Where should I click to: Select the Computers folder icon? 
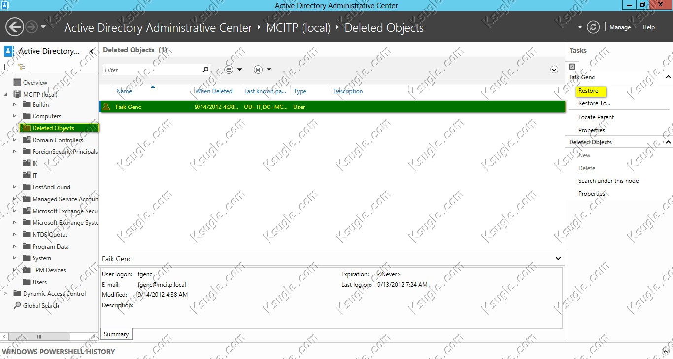pos(27,116)
